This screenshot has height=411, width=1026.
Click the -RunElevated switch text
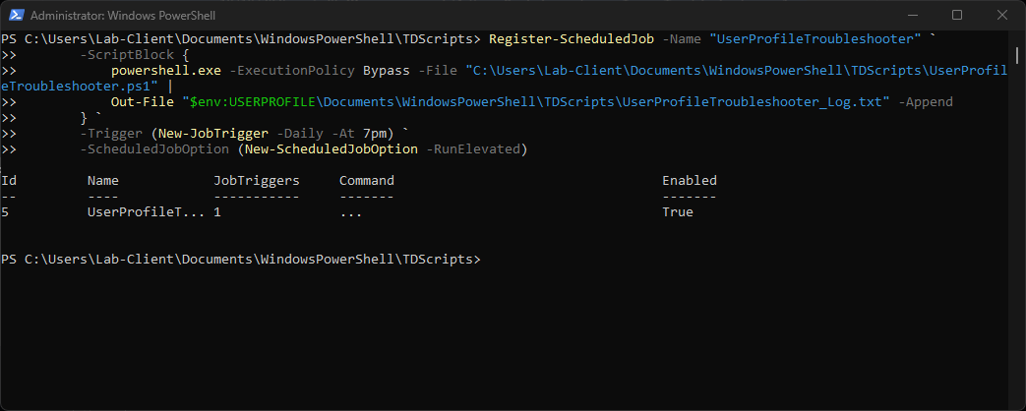[x=473, y=149]
